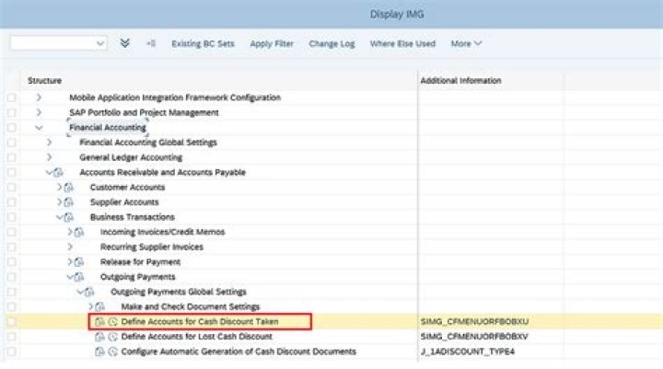The height and width of the screenshot is (369, 663).
Task: Open documentation icon beside Business Transactions
Action: (68, 217)
